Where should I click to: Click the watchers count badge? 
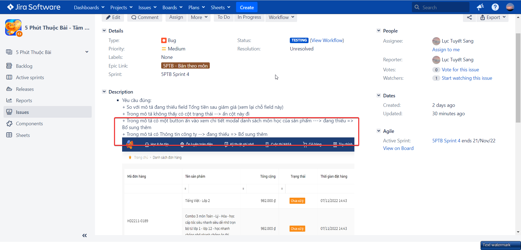tap(436, 78)
